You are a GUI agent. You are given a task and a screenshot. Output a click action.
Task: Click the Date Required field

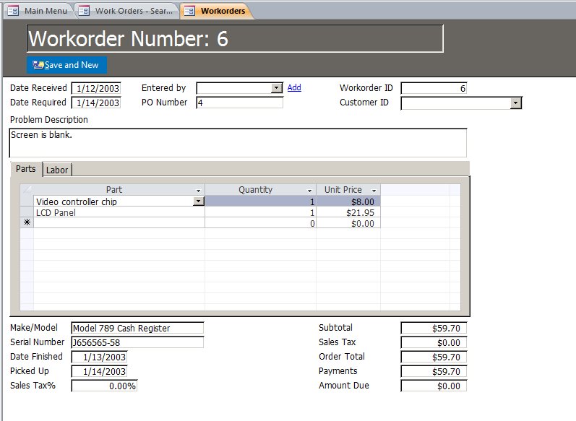click(x=96, y=103)
